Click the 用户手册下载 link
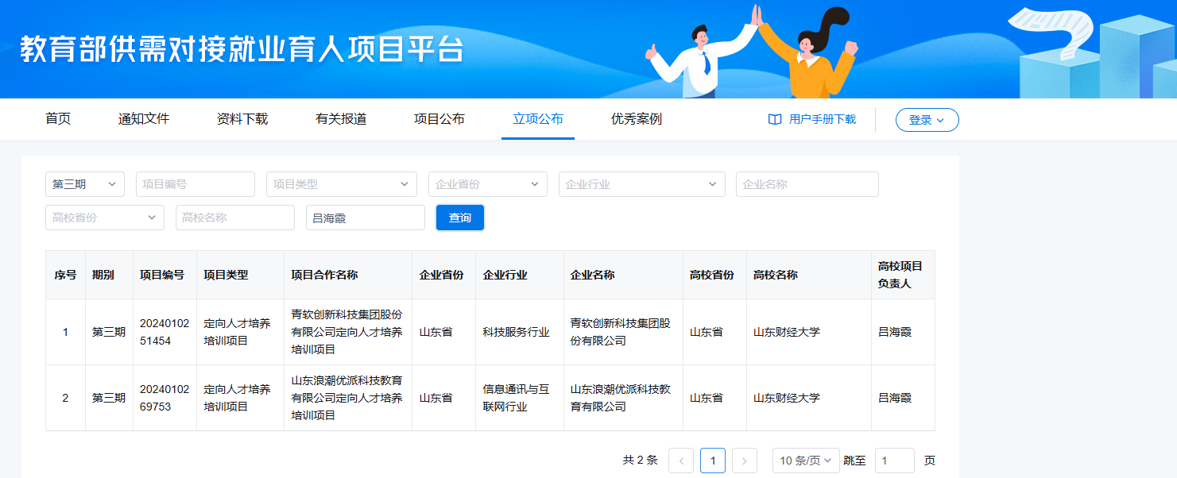The width and height of the screenshot is (1177, 478). [x=823, y=119]
